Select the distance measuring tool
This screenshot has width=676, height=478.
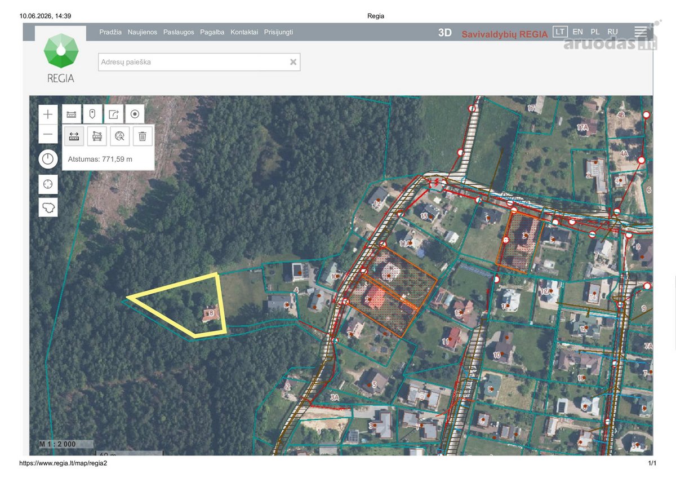click(x=74, y=136)
